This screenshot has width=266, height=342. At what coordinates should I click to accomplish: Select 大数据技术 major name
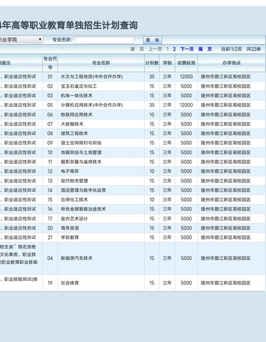(x=72, y=124)
